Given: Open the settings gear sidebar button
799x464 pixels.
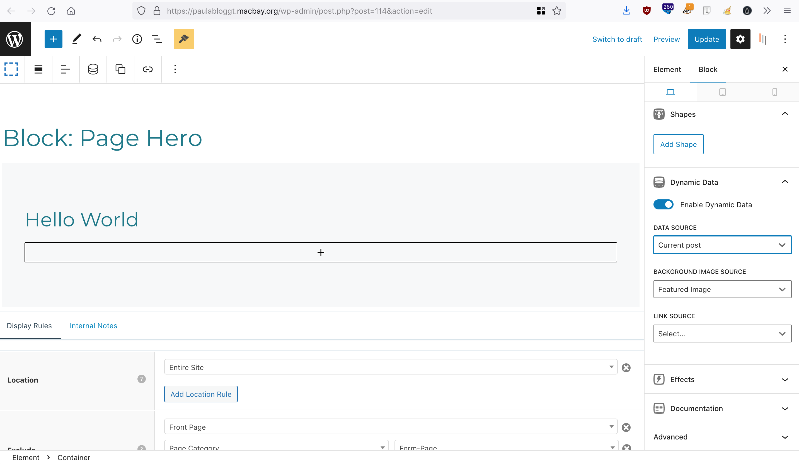Looking at the screenshot, I should (740, 39).
